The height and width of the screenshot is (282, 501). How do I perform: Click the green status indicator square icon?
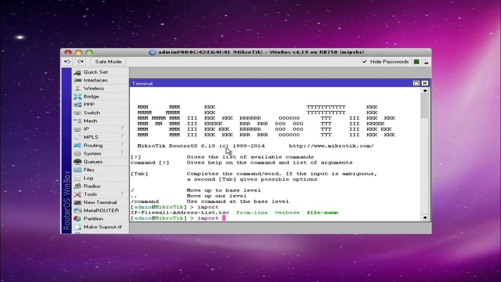pos(416,62)
